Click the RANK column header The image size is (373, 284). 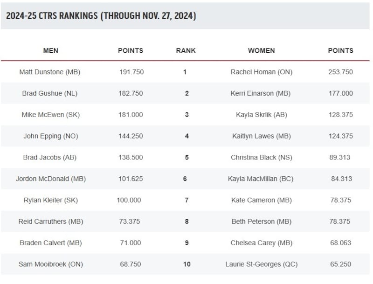tap(186, 50)
